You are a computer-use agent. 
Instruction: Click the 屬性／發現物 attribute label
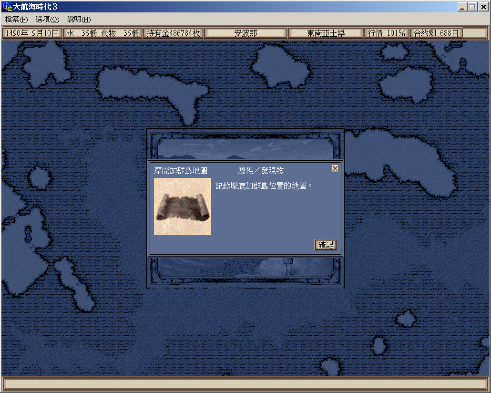coord(261,171)
